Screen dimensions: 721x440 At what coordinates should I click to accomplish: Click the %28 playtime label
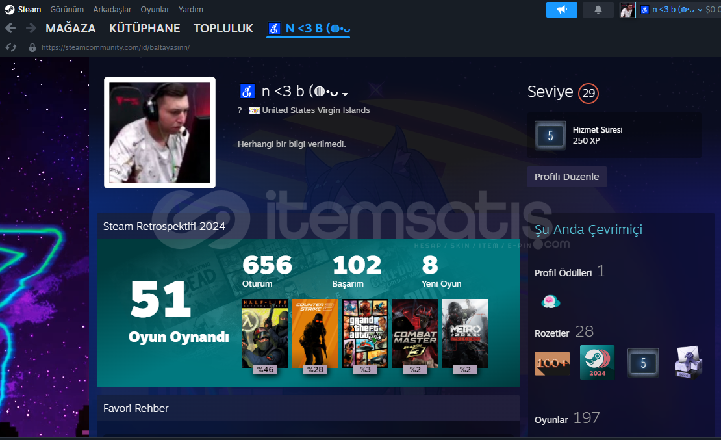point(315,370)
